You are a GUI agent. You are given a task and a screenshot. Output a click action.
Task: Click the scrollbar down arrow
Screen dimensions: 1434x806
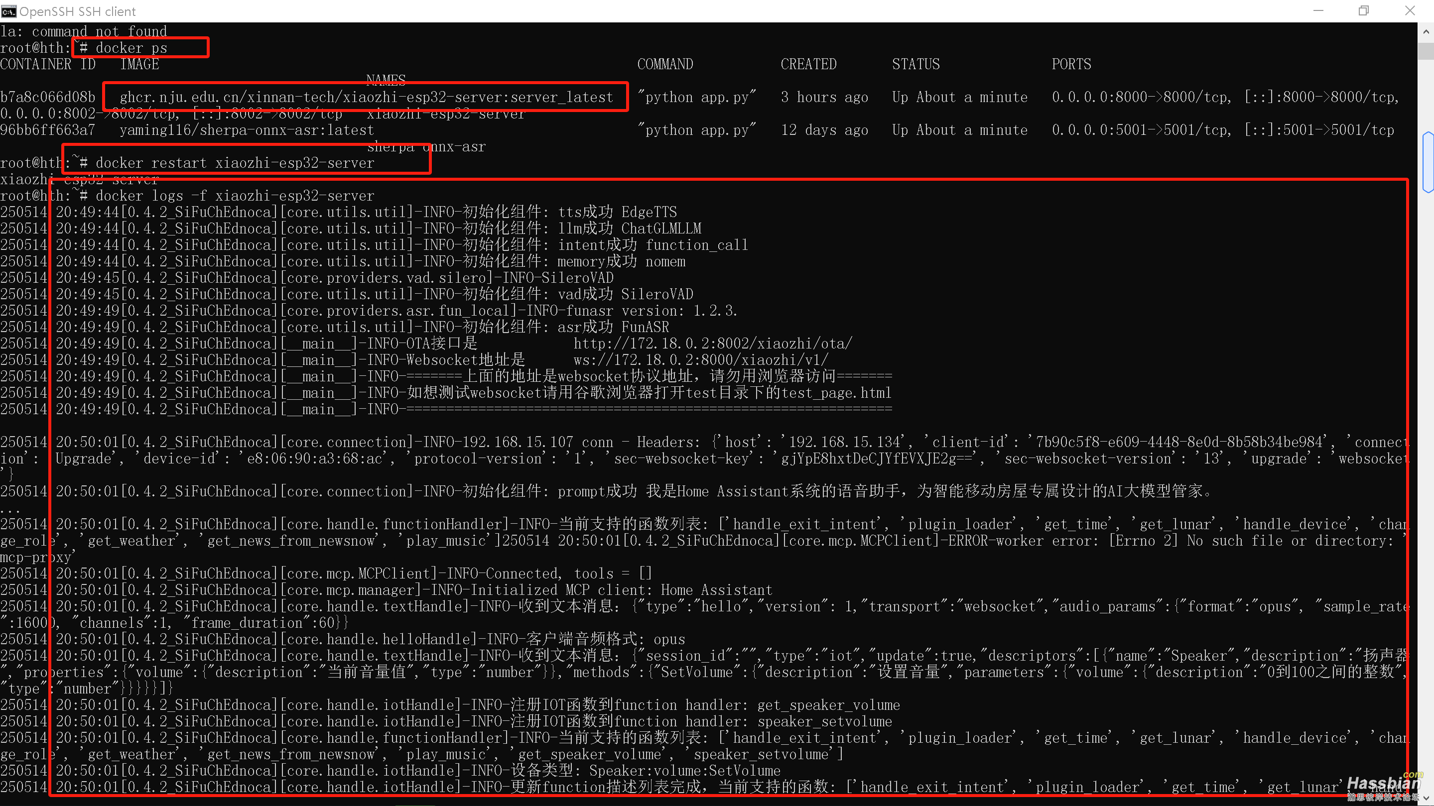[1426, 798]
